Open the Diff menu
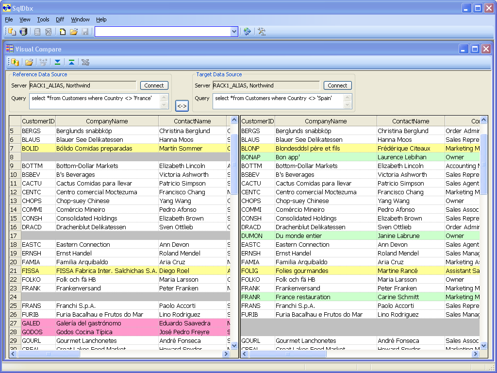 coord(60,19)
